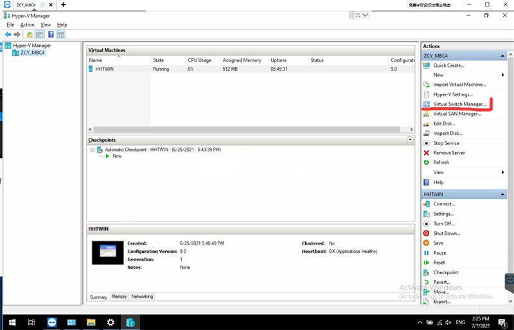Select the Summary tab
The width and height of the screenshot is (514, 330).
pos(99,297)
